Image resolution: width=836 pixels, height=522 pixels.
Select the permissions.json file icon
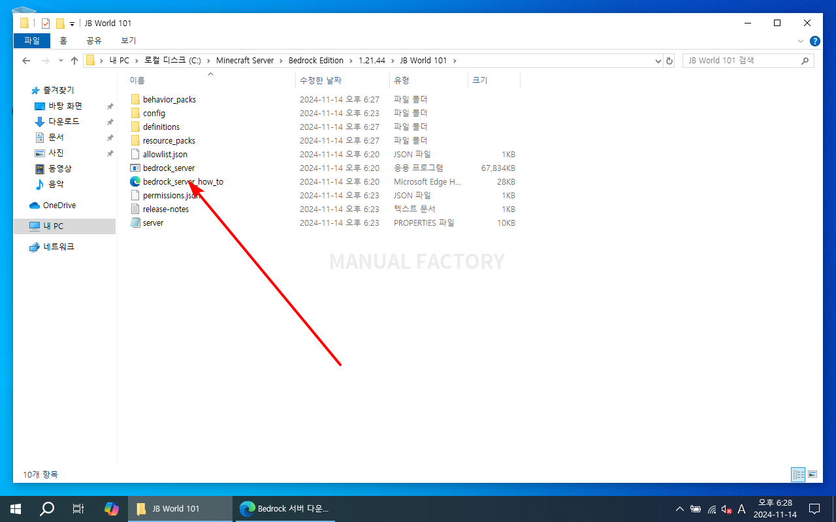(x=135, y=195)
